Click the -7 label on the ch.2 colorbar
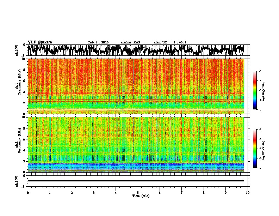This screenshot has width=279, height=216. tap(260, 168)
